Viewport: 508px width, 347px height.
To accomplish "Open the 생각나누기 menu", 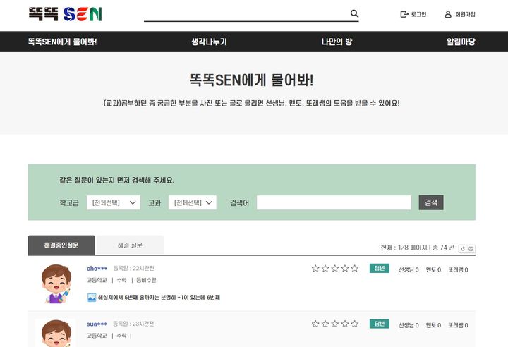I will click(x=209, y=42).
